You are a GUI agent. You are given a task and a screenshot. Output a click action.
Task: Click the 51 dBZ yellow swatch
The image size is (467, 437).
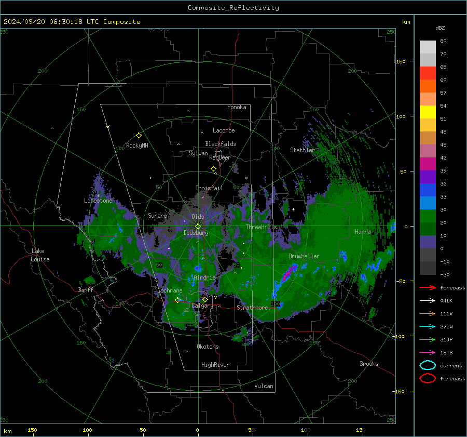tap(428, 112)
